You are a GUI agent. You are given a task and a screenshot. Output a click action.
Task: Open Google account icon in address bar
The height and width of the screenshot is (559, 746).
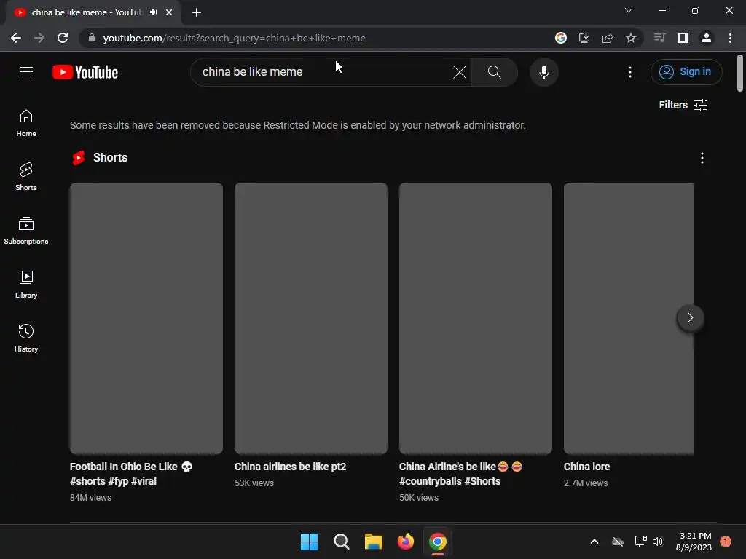(561, 38)
